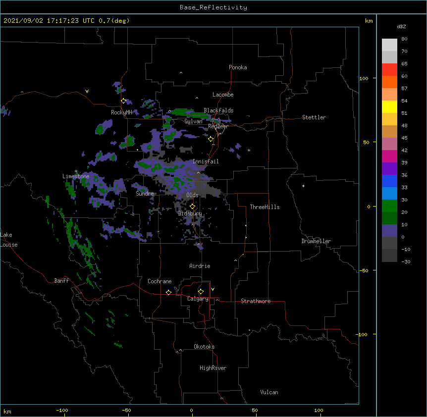Click the Drumheller label
This screenshot has width=427, height=417.
point(316,241)
